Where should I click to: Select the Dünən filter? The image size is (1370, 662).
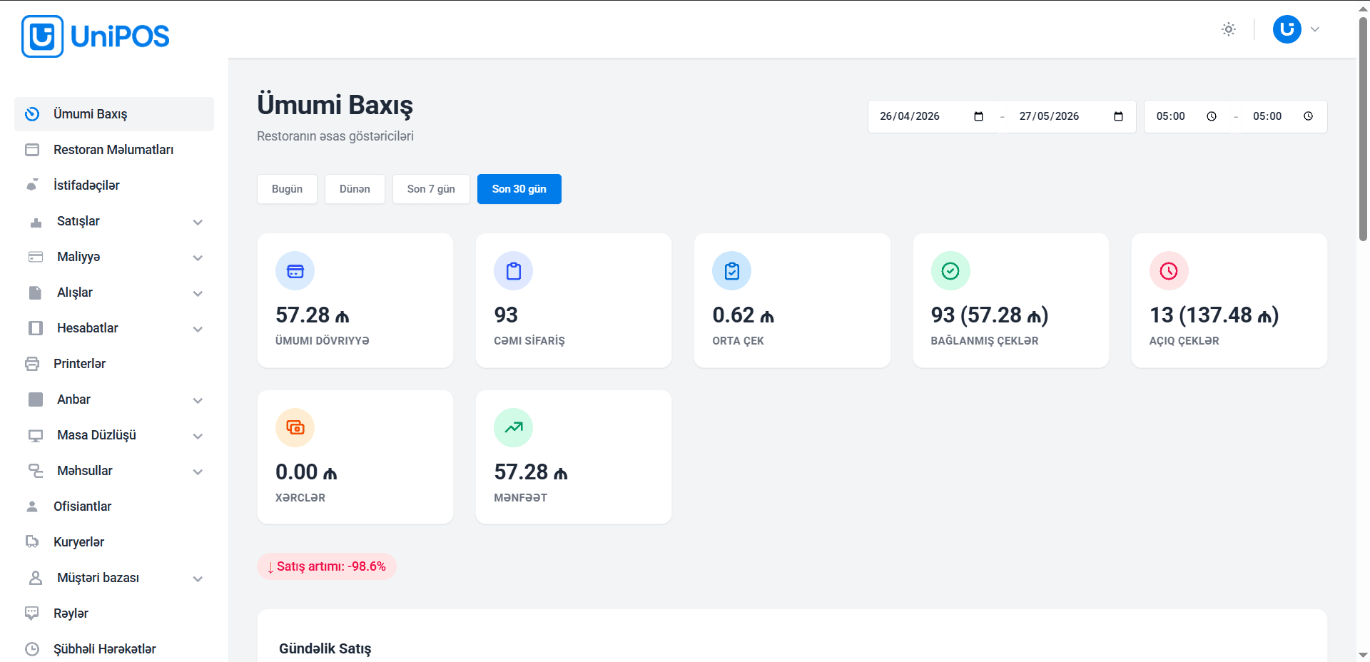[355, 189]
